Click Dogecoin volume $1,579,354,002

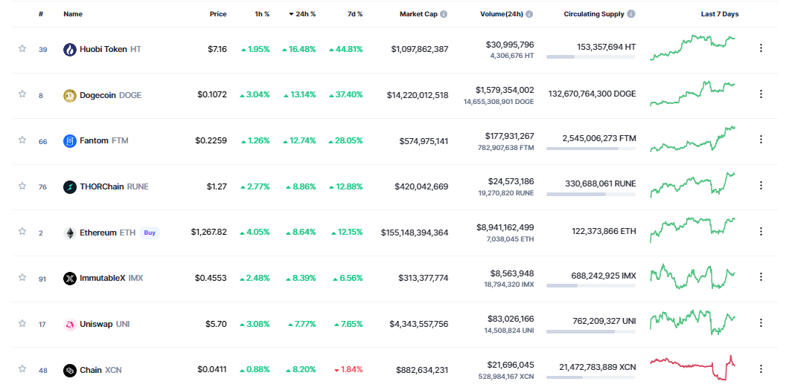(505, 90)
